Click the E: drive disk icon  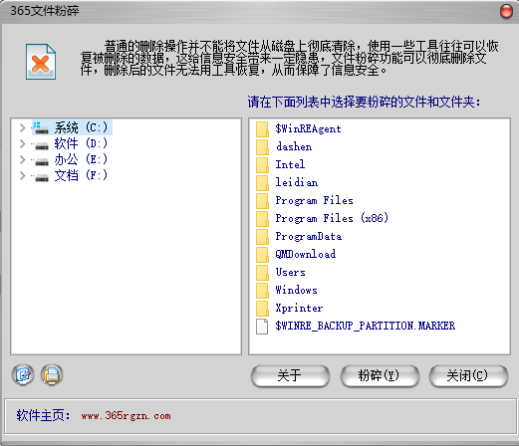(x=42, y=161)
